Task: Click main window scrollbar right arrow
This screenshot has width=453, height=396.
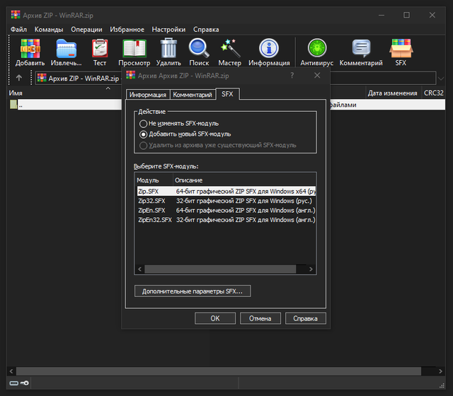Action: 440,371
